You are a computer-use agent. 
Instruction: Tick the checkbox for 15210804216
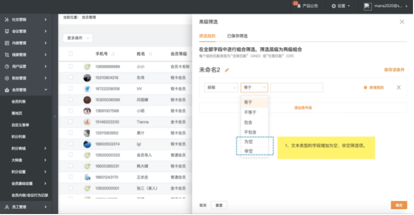tap(70, 77)
